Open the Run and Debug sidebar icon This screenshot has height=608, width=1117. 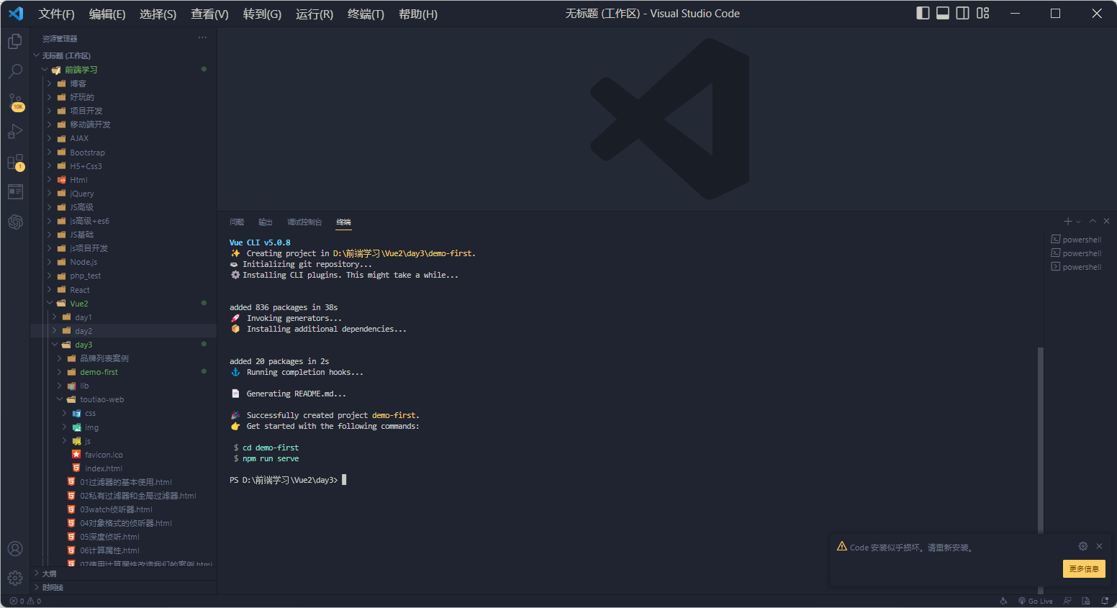point(15,132)
